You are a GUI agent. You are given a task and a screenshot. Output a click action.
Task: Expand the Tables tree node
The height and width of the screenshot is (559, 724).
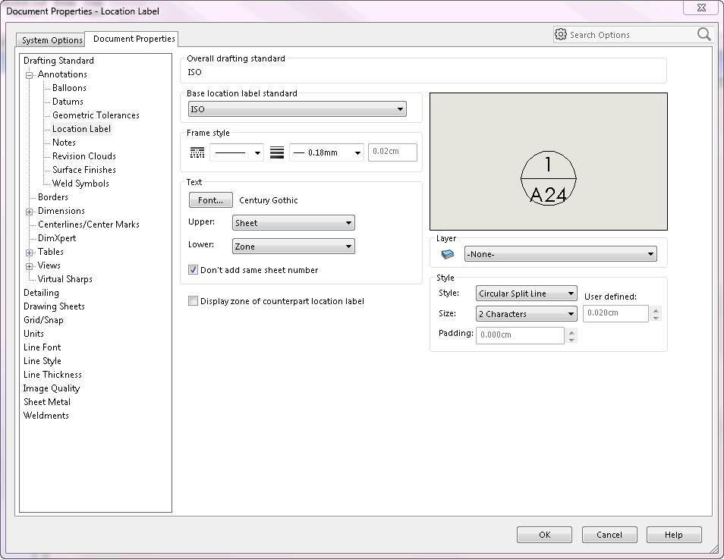pyautogui.click(x=29, y=253)
